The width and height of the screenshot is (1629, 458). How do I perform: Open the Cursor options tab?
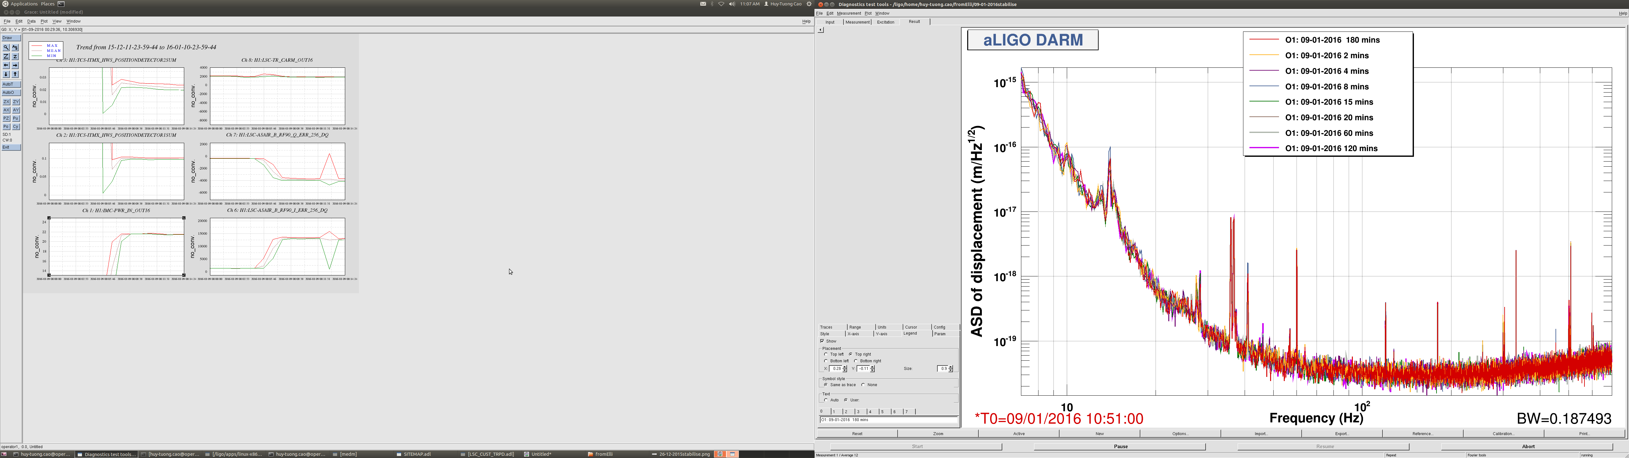coord(917,327)
